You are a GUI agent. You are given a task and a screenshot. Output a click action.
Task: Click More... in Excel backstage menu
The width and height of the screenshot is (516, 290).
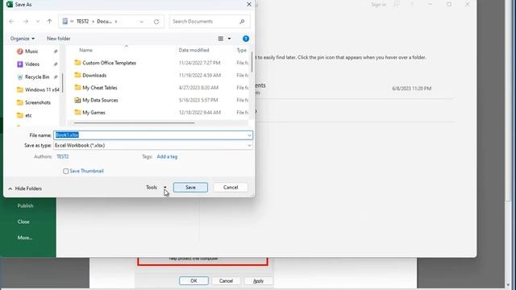coord(25,238)
